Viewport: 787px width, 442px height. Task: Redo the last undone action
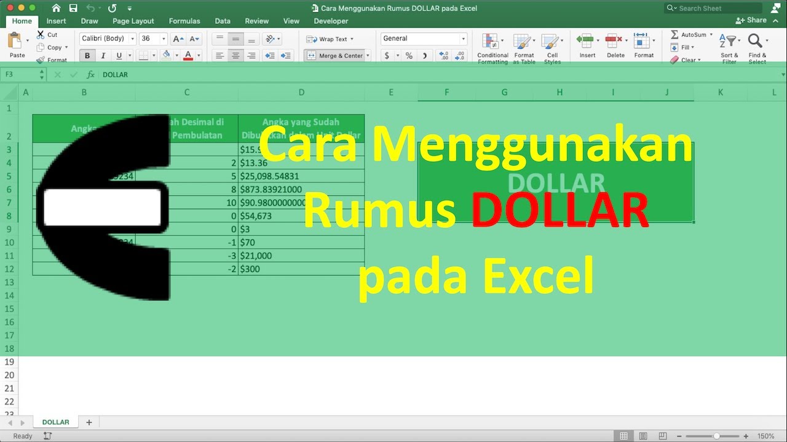[x=112, y=9]
